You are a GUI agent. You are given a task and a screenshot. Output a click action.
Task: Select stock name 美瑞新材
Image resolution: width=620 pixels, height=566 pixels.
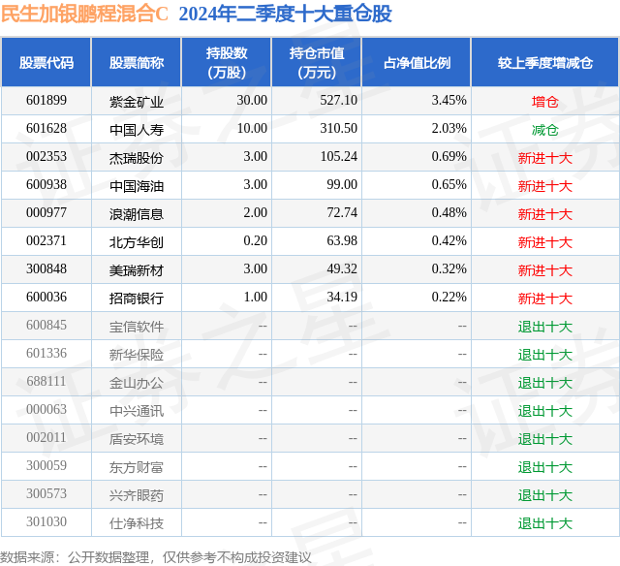[137, 270]
